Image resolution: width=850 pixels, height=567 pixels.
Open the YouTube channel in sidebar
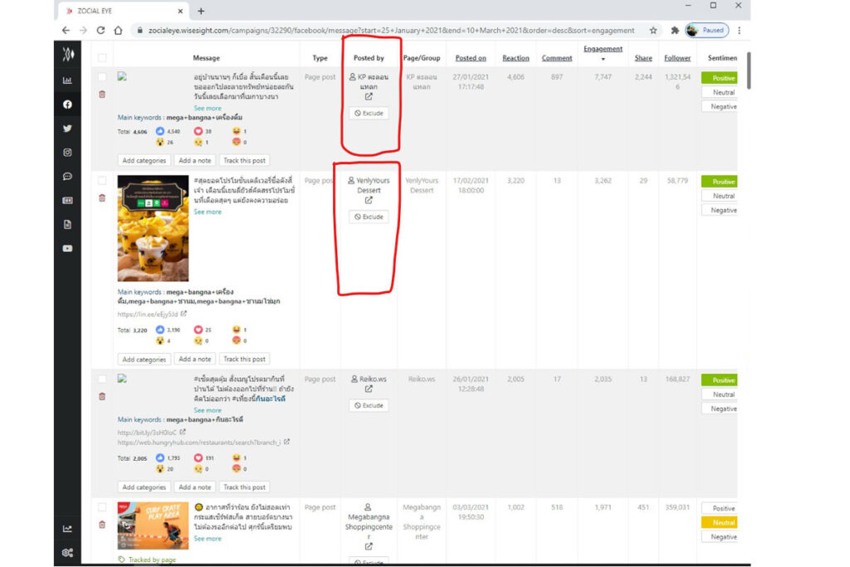[x=67, y=248]
